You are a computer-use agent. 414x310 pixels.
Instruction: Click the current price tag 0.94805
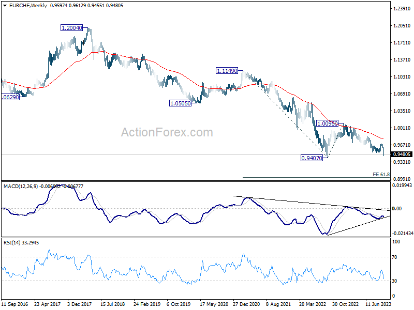pyautogui.click(x=402, y=154)
